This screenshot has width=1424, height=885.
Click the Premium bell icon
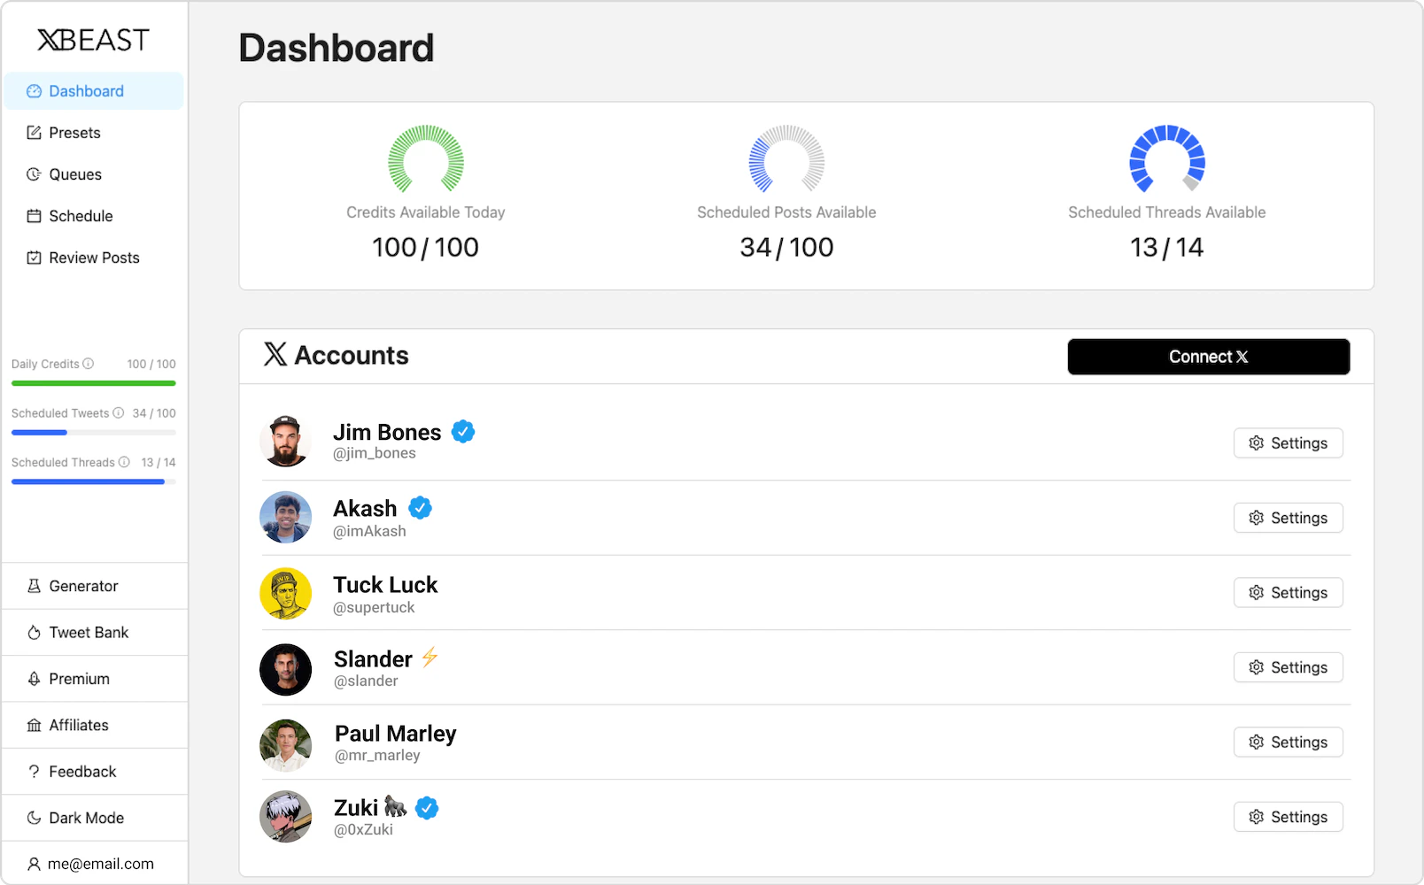pyautogui.click(x=34, y=678)
